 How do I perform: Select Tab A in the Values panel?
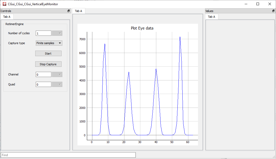(x=212, y=17)
